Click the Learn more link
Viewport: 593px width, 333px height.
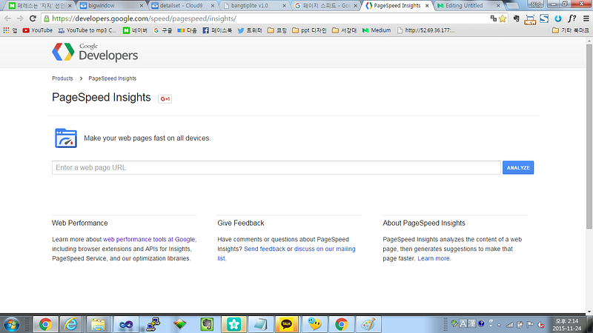[x=434, y=258]
